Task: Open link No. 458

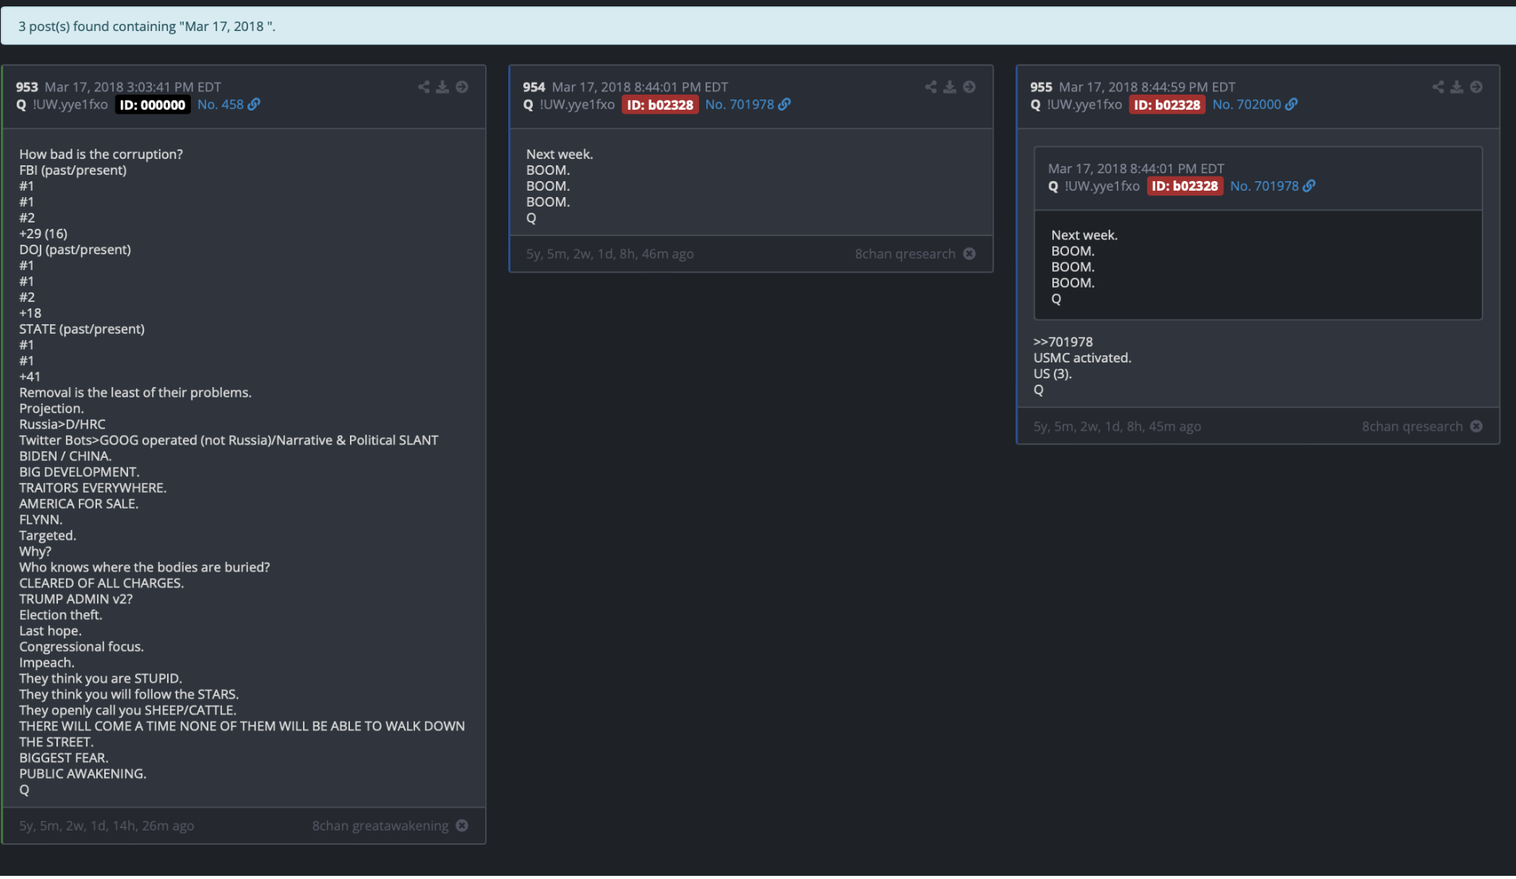Action: tap(220, 104)
